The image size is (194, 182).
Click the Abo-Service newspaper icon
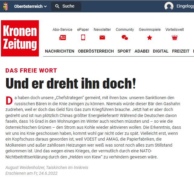click(x=63, y=37)
